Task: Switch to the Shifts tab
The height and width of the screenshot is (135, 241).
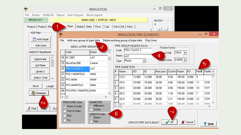Action: [89, 27]
